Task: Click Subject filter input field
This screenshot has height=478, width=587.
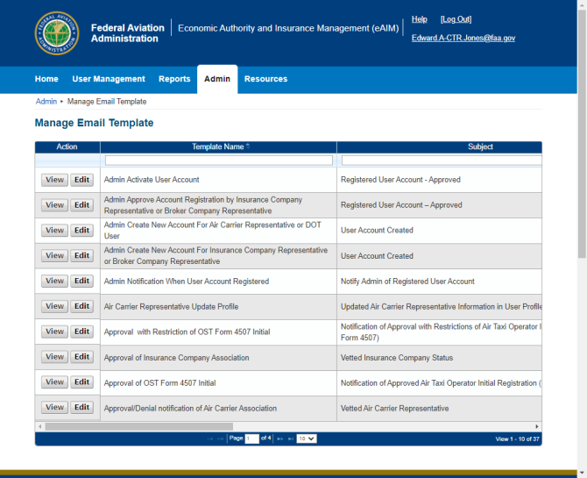Action: click(x=442, y=161)
